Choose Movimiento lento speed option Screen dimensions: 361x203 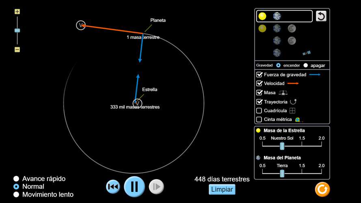[16, 194]
